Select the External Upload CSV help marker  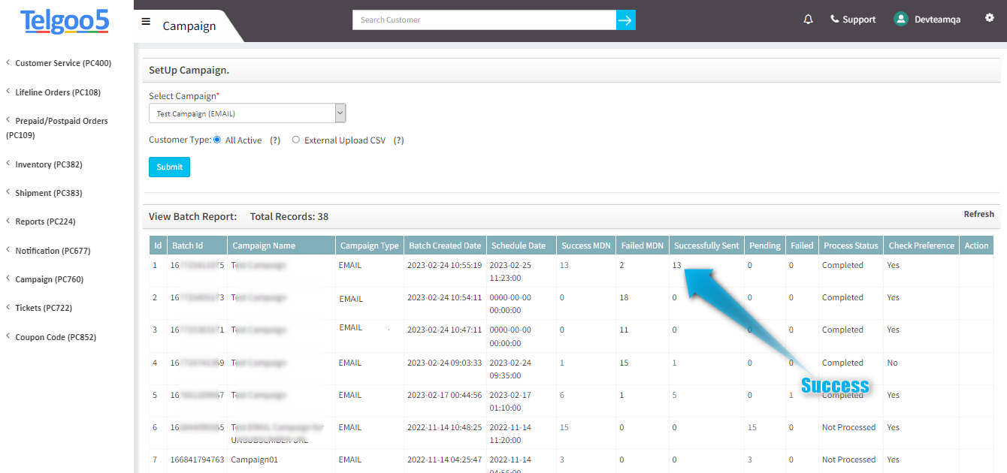[x=398, y=140]
